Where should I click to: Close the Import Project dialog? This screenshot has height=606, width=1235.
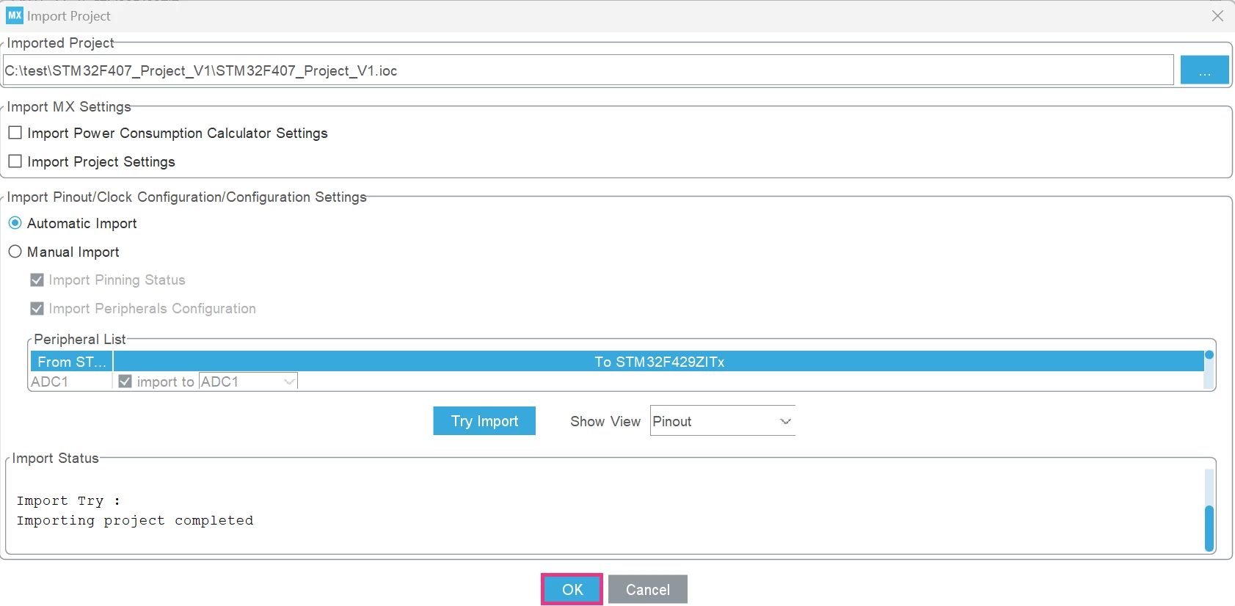pyautogui.click(x=1217, y=16)
